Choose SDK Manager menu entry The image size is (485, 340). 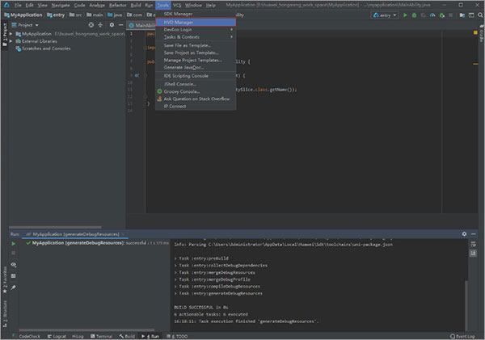tap(178, 14)
